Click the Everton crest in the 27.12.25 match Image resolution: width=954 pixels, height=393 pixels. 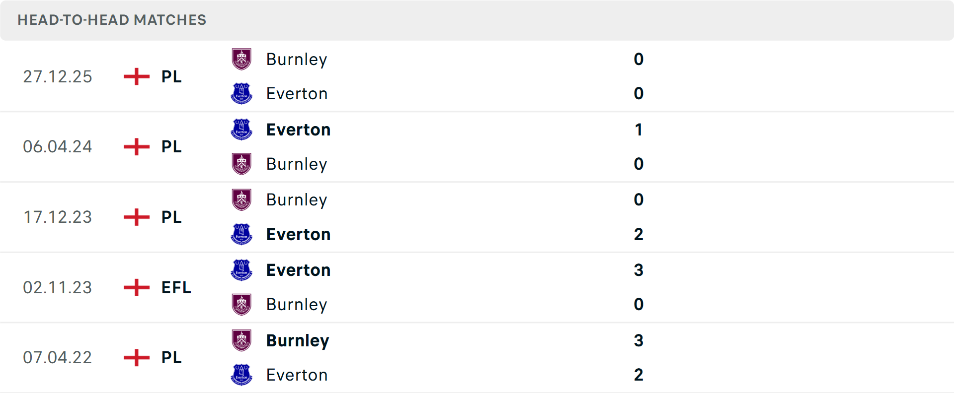(242, 93)
